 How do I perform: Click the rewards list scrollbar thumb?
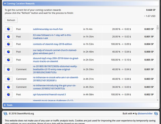pos(158,28)
